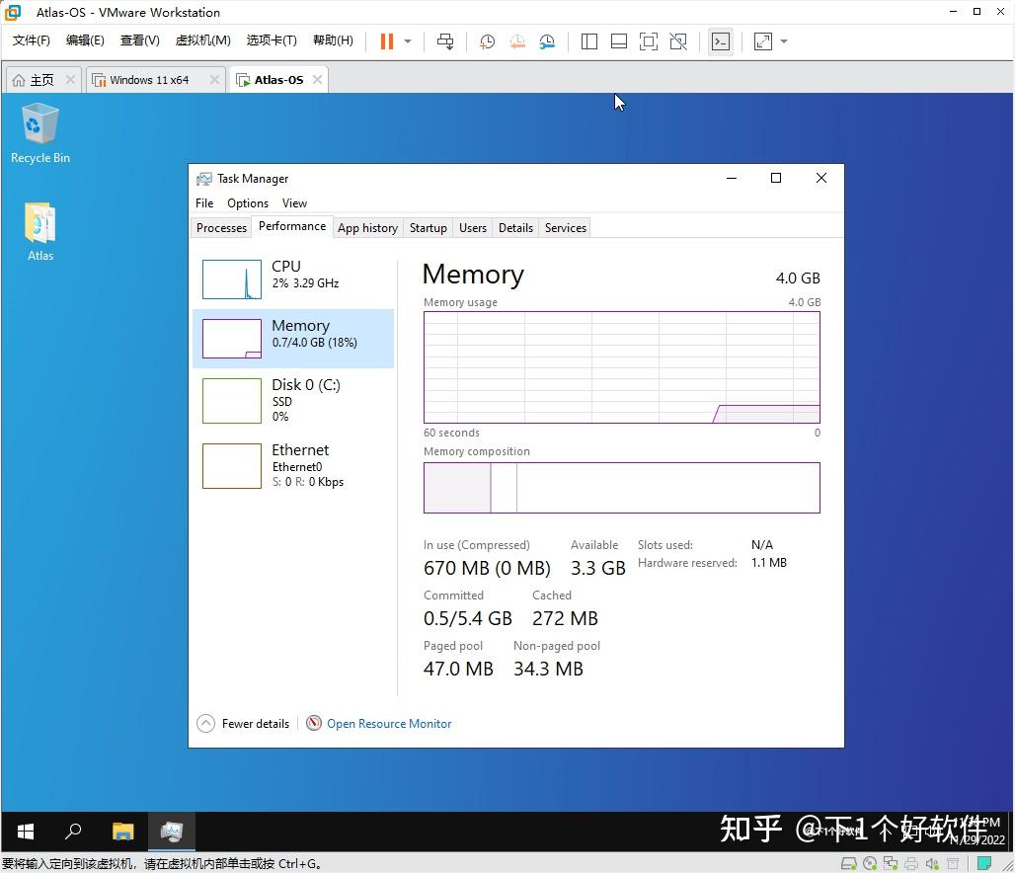This screenshot has width=1015, height=873.
Task: Close the Windows 11 x64 tab
Action: pyautogui.click(x=214, y=80)
